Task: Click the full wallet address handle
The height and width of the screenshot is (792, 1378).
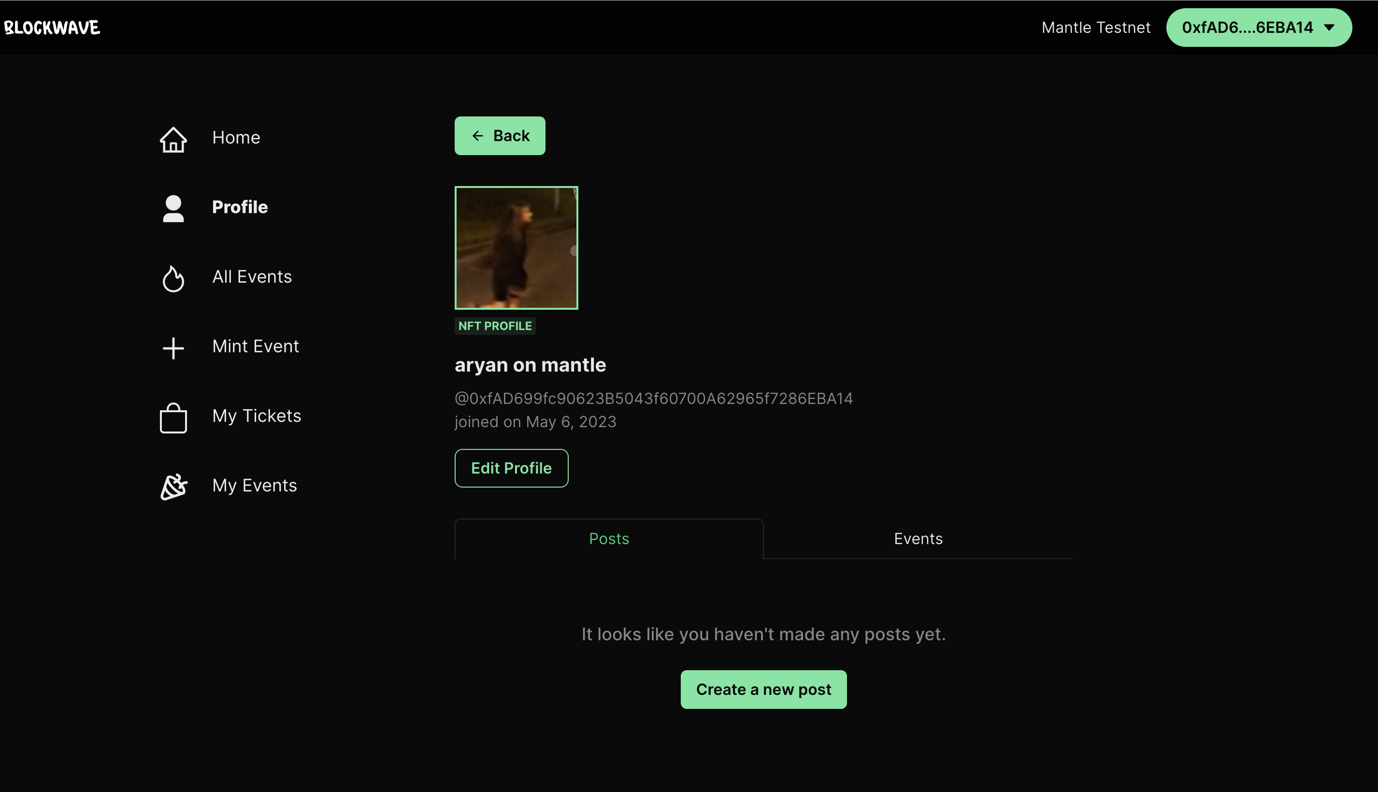Action: [653, 399]
